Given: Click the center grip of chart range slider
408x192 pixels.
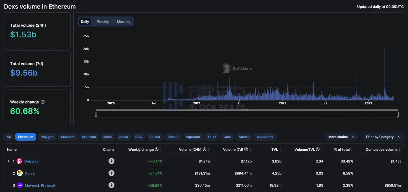Looking at the screenshot, I should [247, 110].
